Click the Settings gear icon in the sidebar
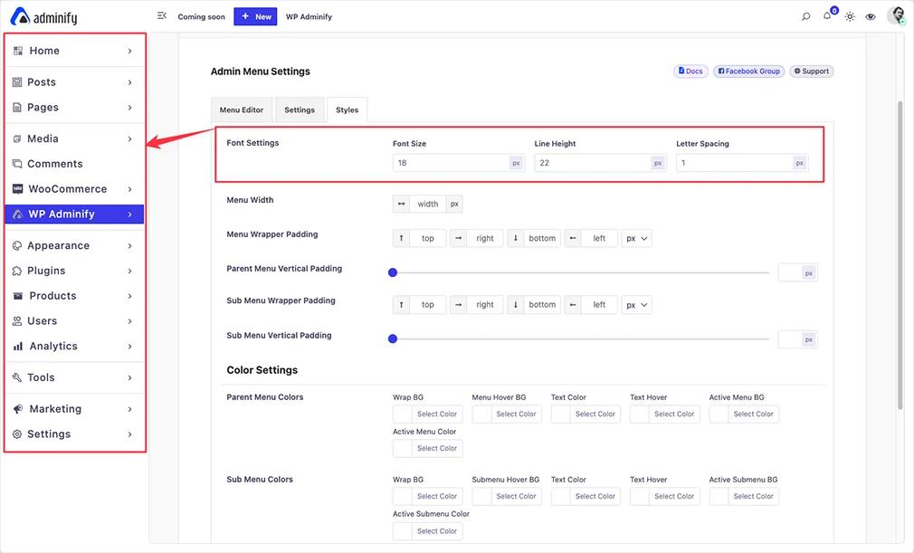Screen dimensions: 914x553 point(17,434)
